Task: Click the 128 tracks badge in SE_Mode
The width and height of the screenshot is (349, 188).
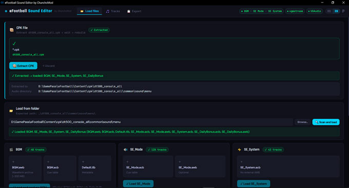Action: tap(157, 150)
